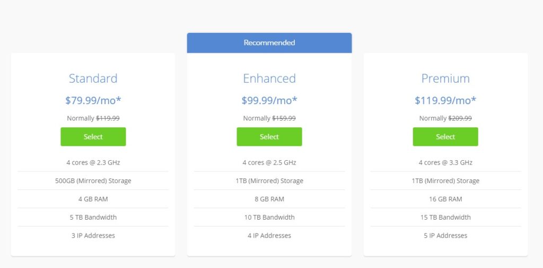Screen dimensions: 543x268
Task: Click the $119.99/mo* price
Action: pyautogui.click(x=445, y=100)
